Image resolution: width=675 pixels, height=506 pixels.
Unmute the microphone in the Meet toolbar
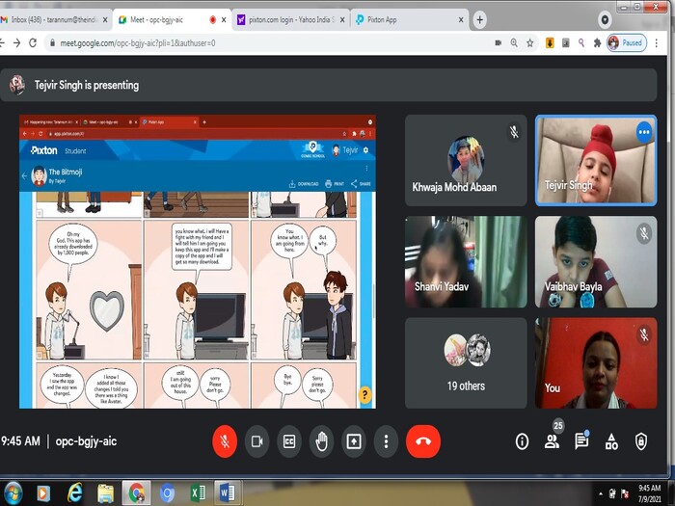coord(225,441)
